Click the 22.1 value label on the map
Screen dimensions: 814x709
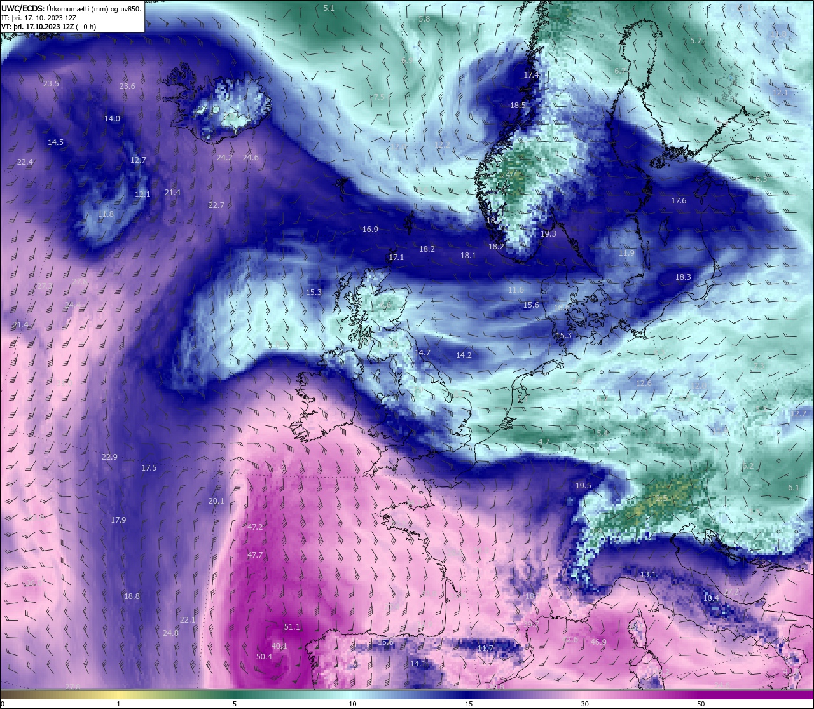coord(188,619)
